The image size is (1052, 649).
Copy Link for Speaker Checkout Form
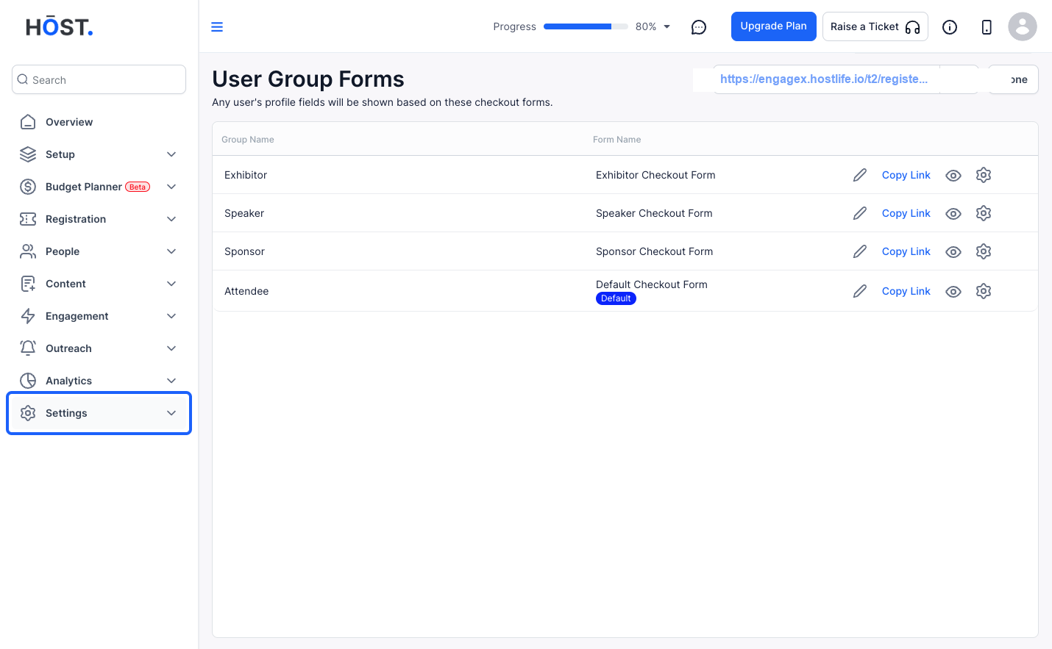pyautogui.click(x=906, y=213)
